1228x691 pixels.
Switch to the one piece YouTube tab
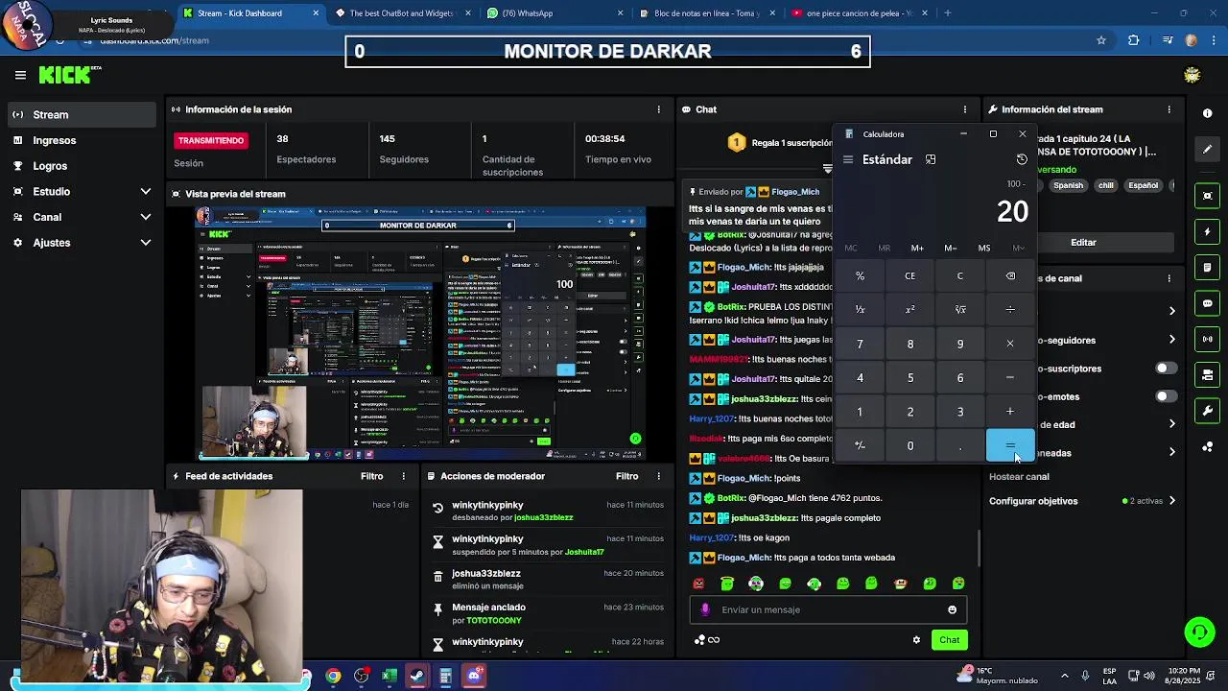860,13
